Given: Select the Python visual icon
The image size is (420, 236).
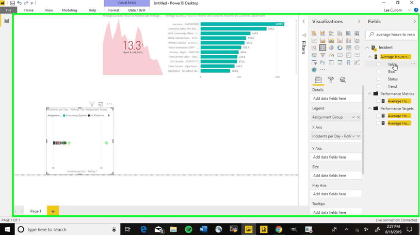Looking at the screenshot, I should [x=322, y=62].
